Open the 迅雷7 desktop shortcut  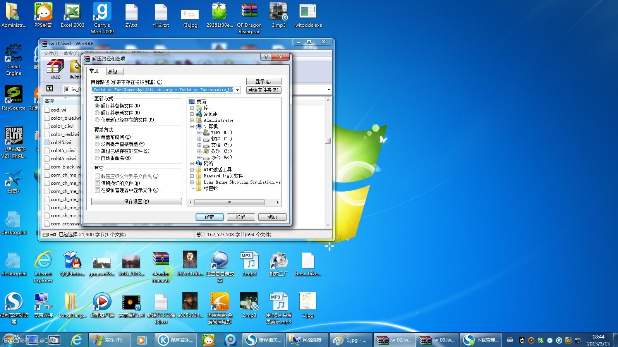coord(14,180)
